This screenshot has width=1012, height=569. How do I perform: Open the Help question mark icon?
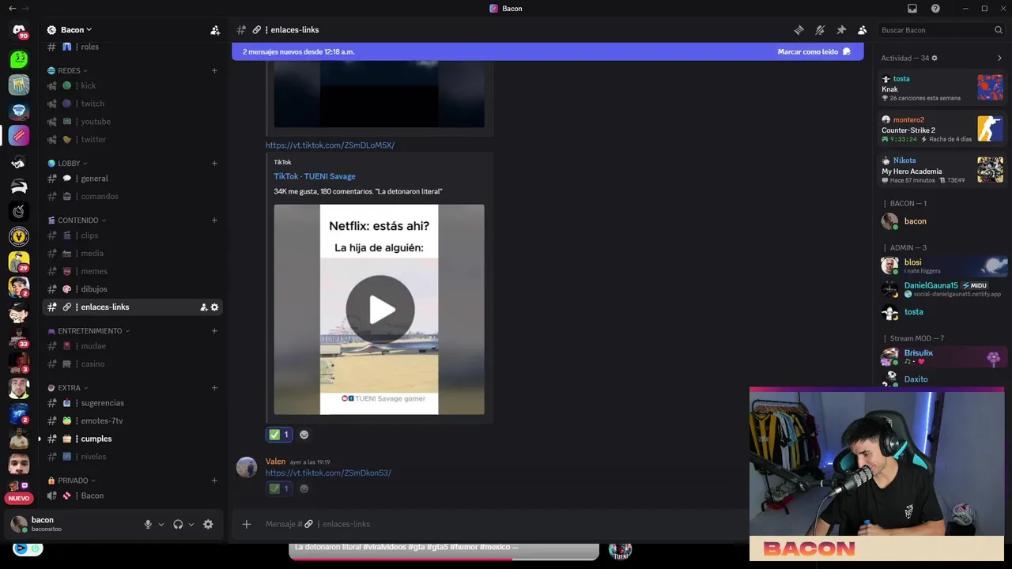click(x=935, y=9)
